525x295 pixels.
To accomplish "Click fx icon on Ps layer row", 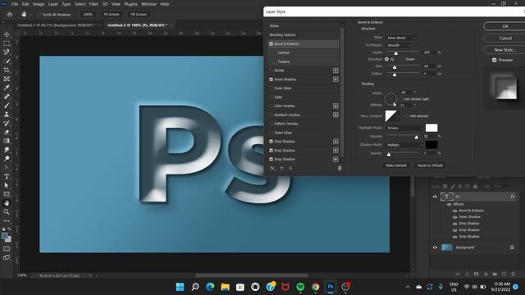I will (513, 197).
